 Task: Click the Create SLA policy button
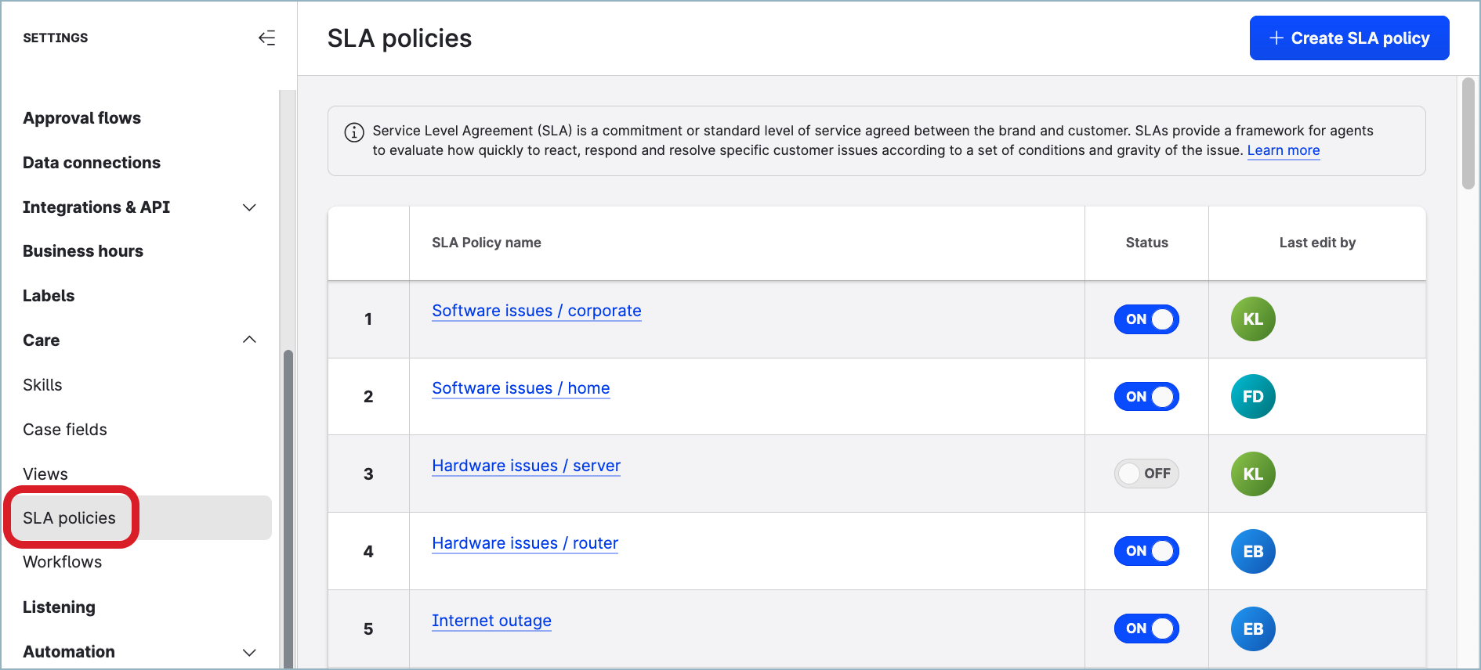1349,38
